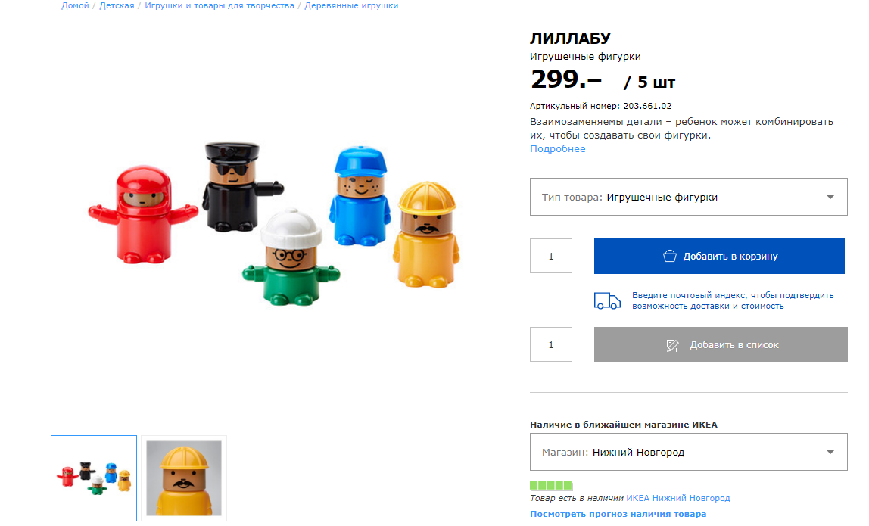869x526 pixels.
Task: Open the Магазин Нижний Новгород dropdown
Action: pos(688,452)
